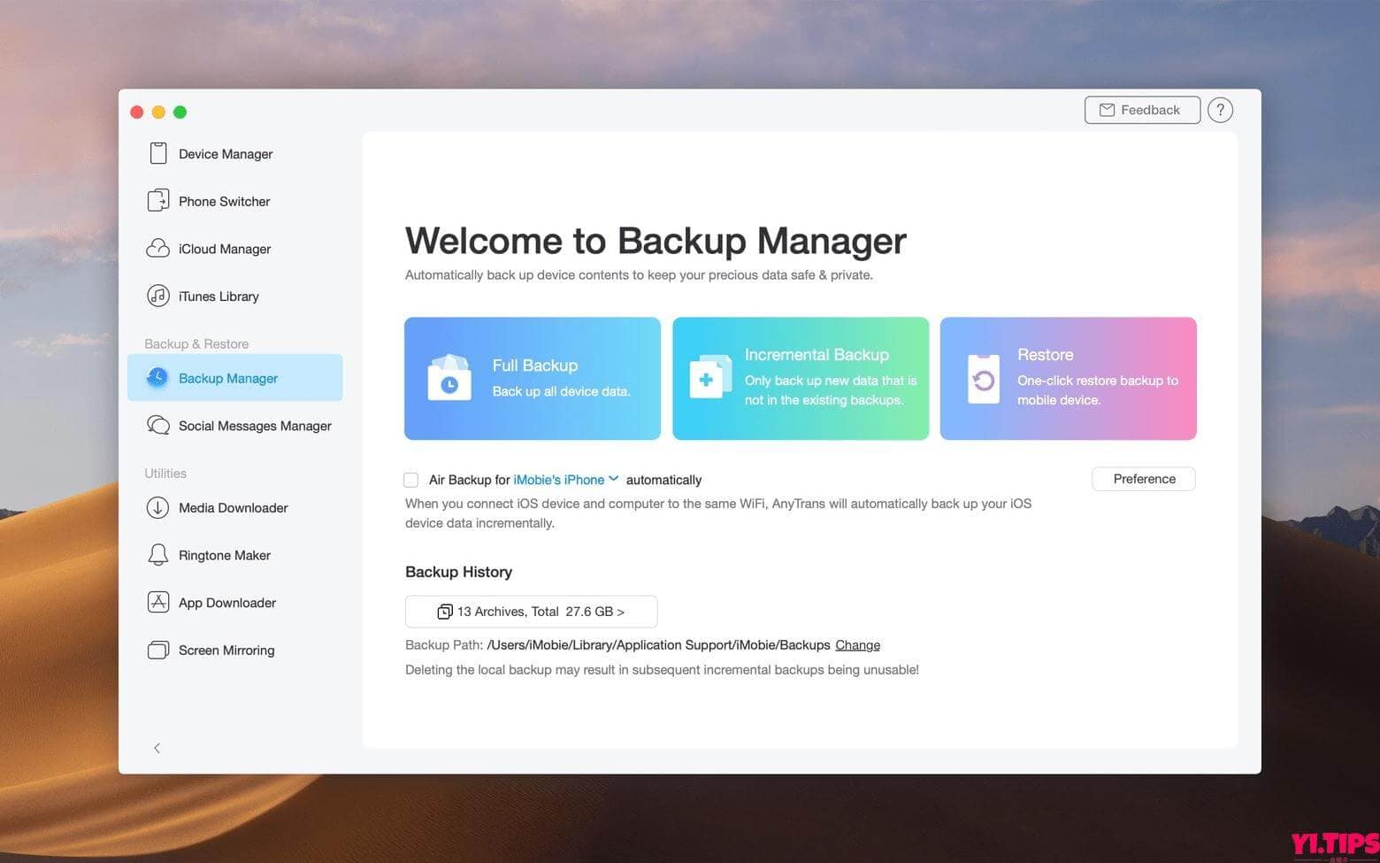Screen dimensions: 1380x863
Task: Open Phone Switcher from its sidebar icon
Action: click(157, 201)
